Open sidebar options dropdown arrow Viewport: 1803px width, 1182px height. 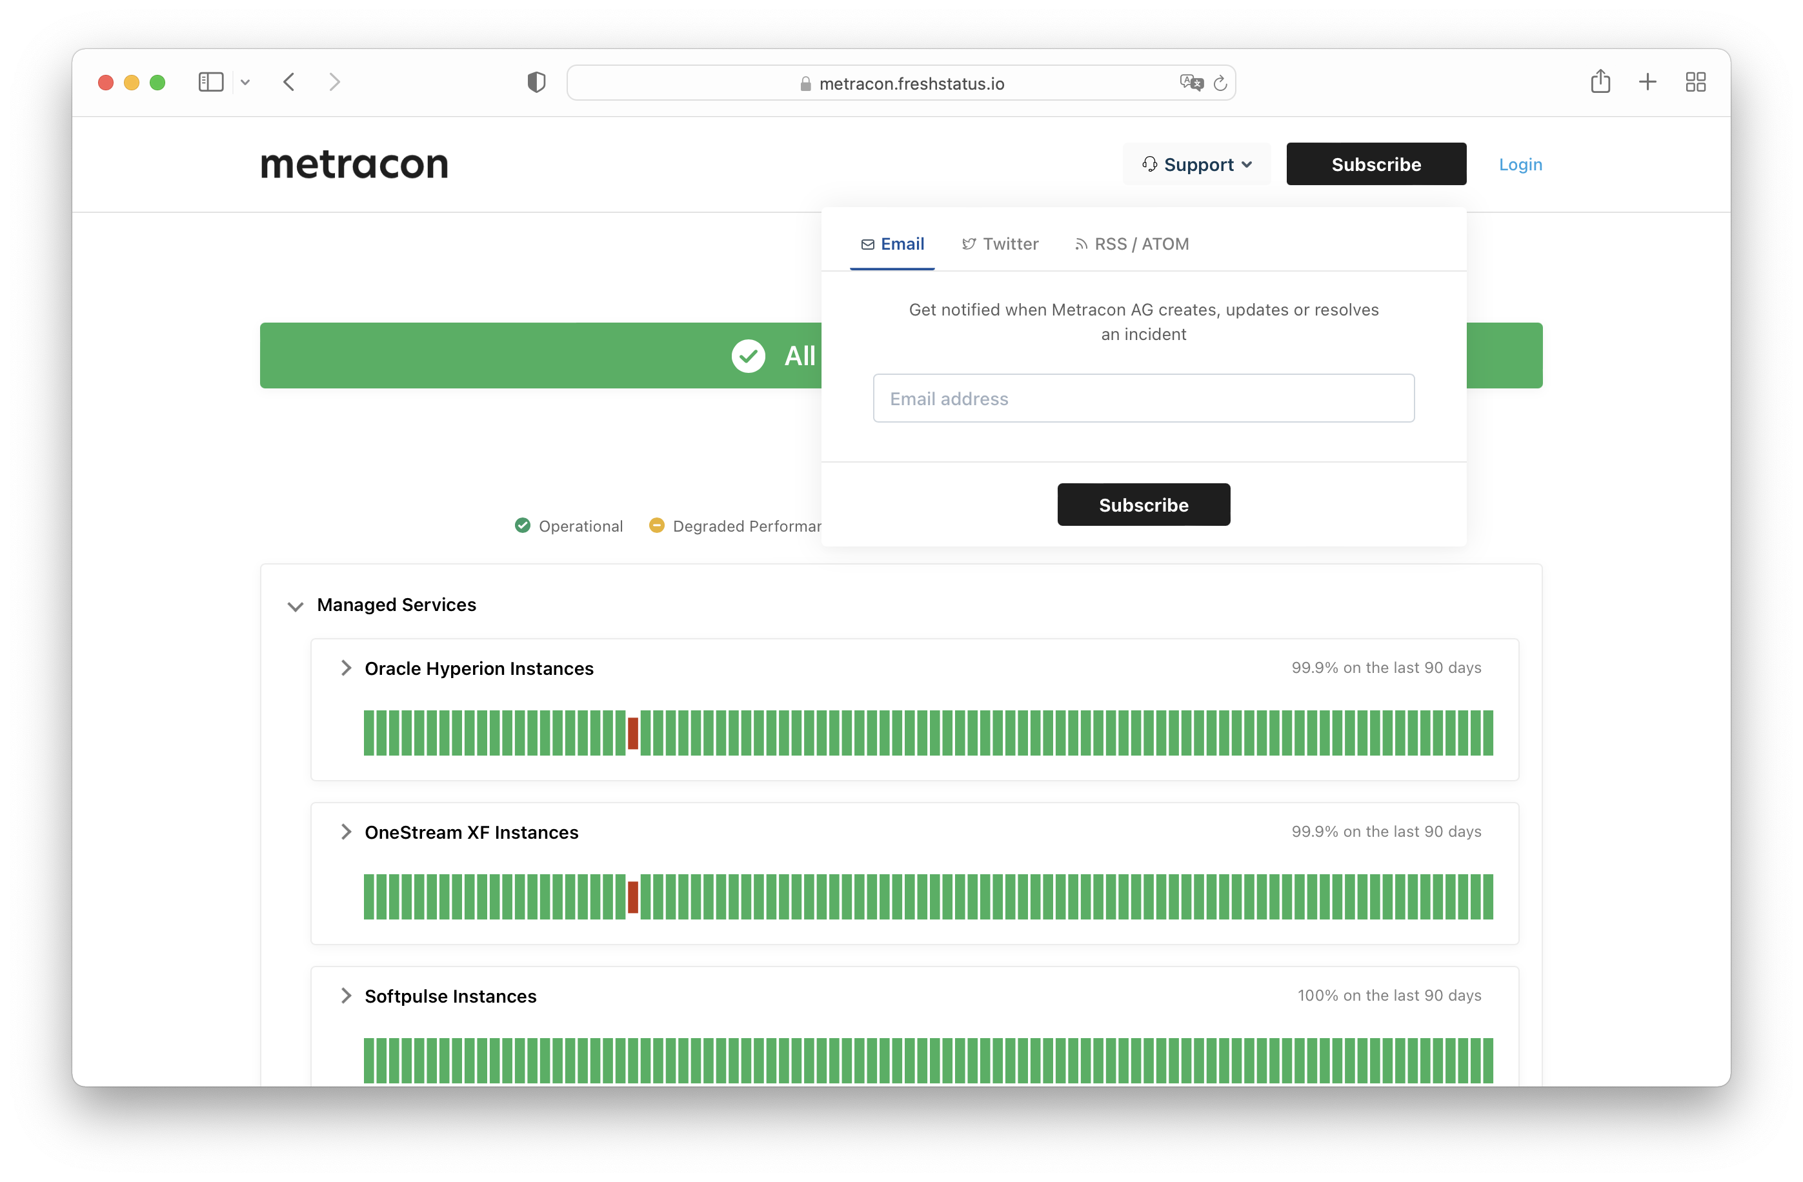click(245, 83)
